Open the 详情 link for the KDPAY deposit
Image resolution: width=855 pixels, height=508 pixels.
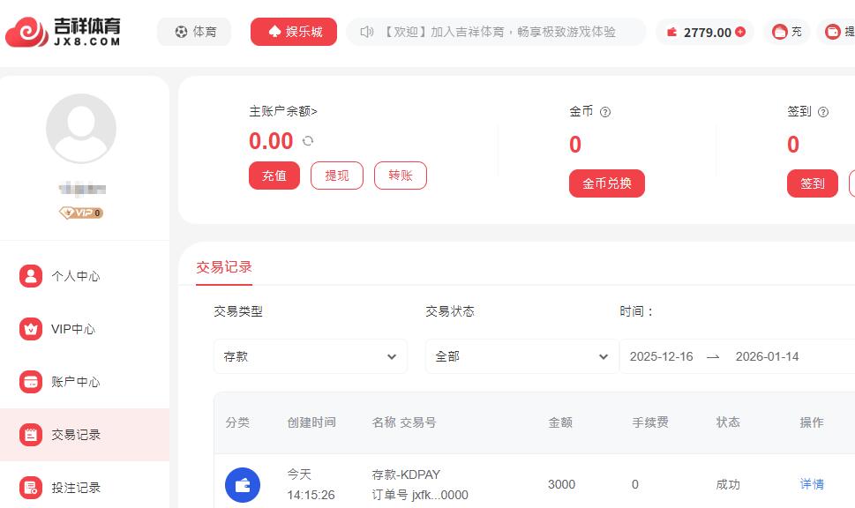812,484
